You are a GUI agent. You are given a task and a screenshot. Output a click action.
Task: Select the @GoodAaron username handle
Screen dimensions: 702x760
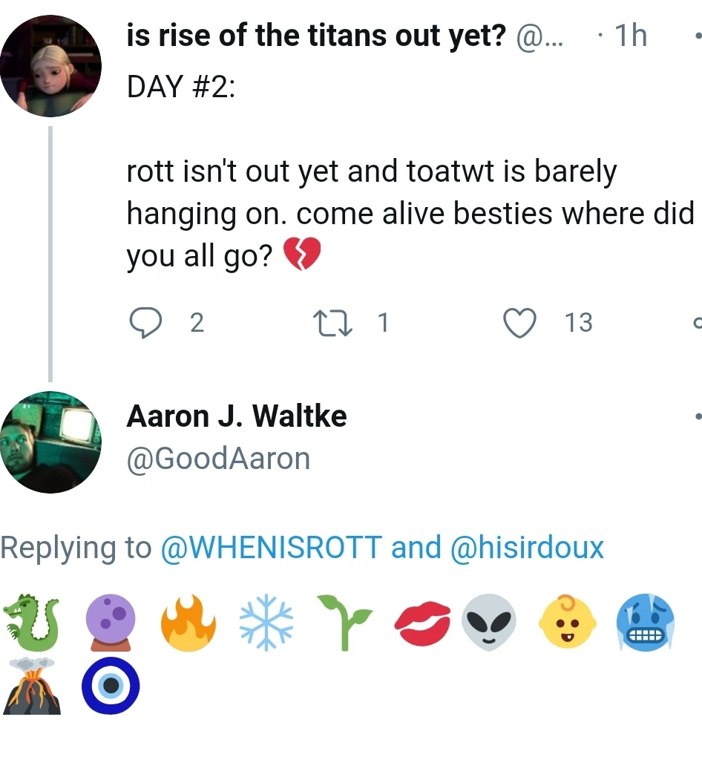coord(219,458)
